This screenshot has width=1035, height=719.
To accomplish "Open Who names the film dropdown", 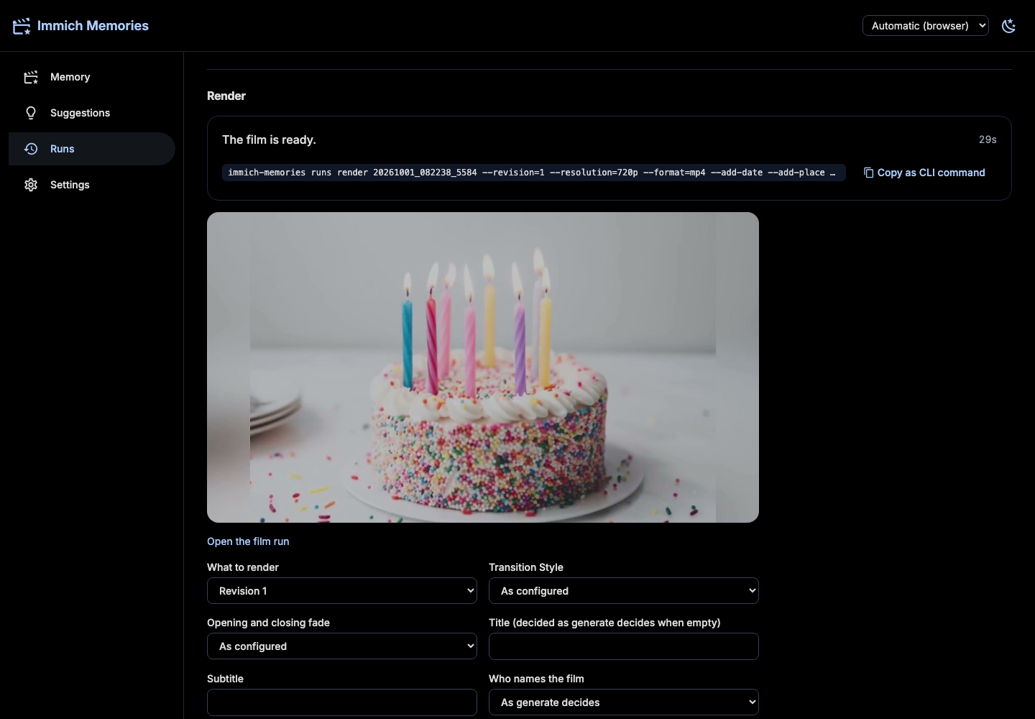I will click(624, 702).
